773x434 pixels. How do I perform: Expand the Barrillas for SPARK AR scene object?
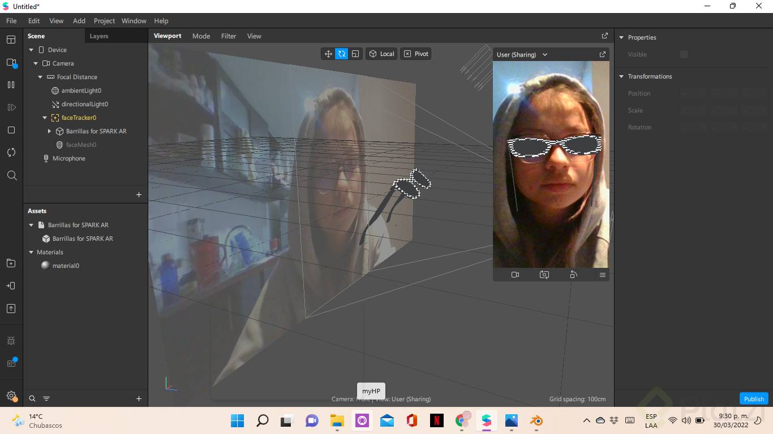(x=49, y=131)
